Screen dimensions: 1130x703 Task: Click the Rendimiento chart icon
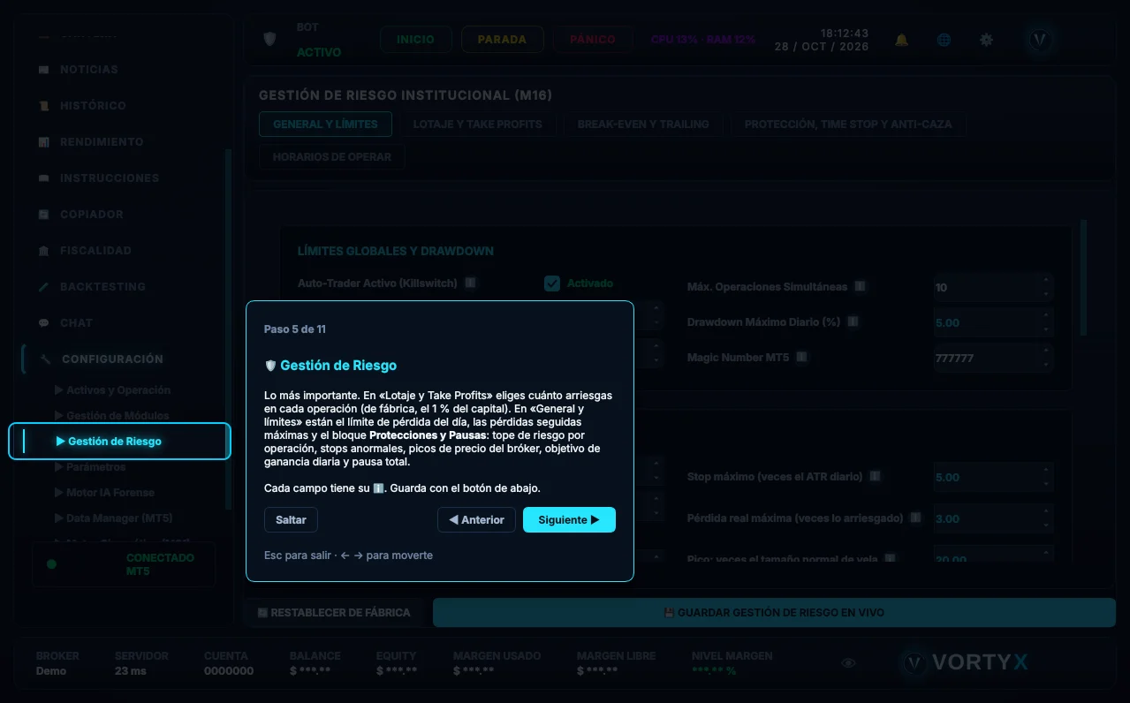click(43, 142)
